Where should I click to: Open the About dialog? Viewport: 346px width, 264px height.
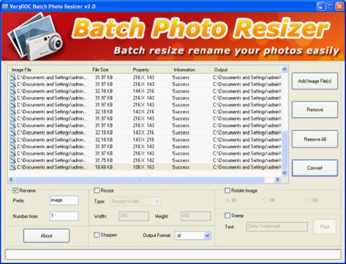(46, 236)
